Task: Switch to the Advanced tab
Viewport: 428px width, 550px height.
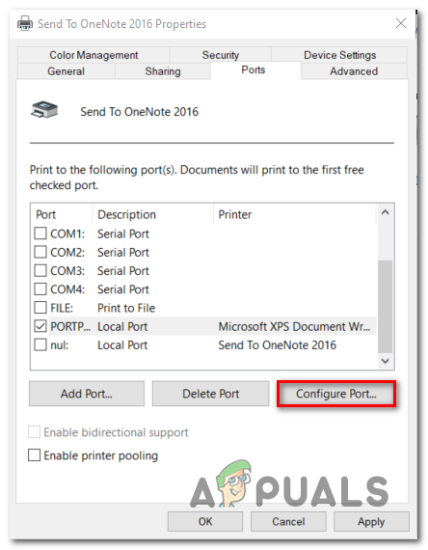Action: 354,71
